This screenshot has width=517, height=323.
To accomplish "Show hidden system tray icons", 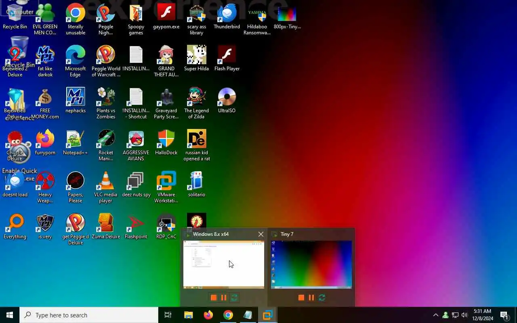I will click(x=436, y=315).
